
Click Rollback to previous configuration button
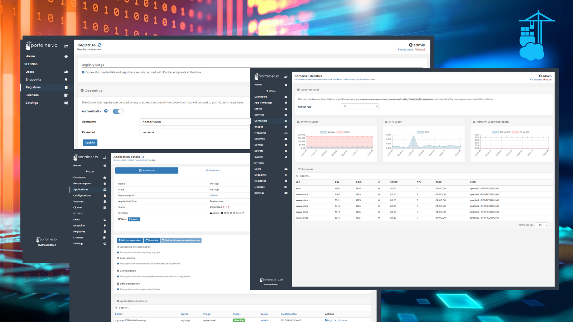tap(181, 240)
